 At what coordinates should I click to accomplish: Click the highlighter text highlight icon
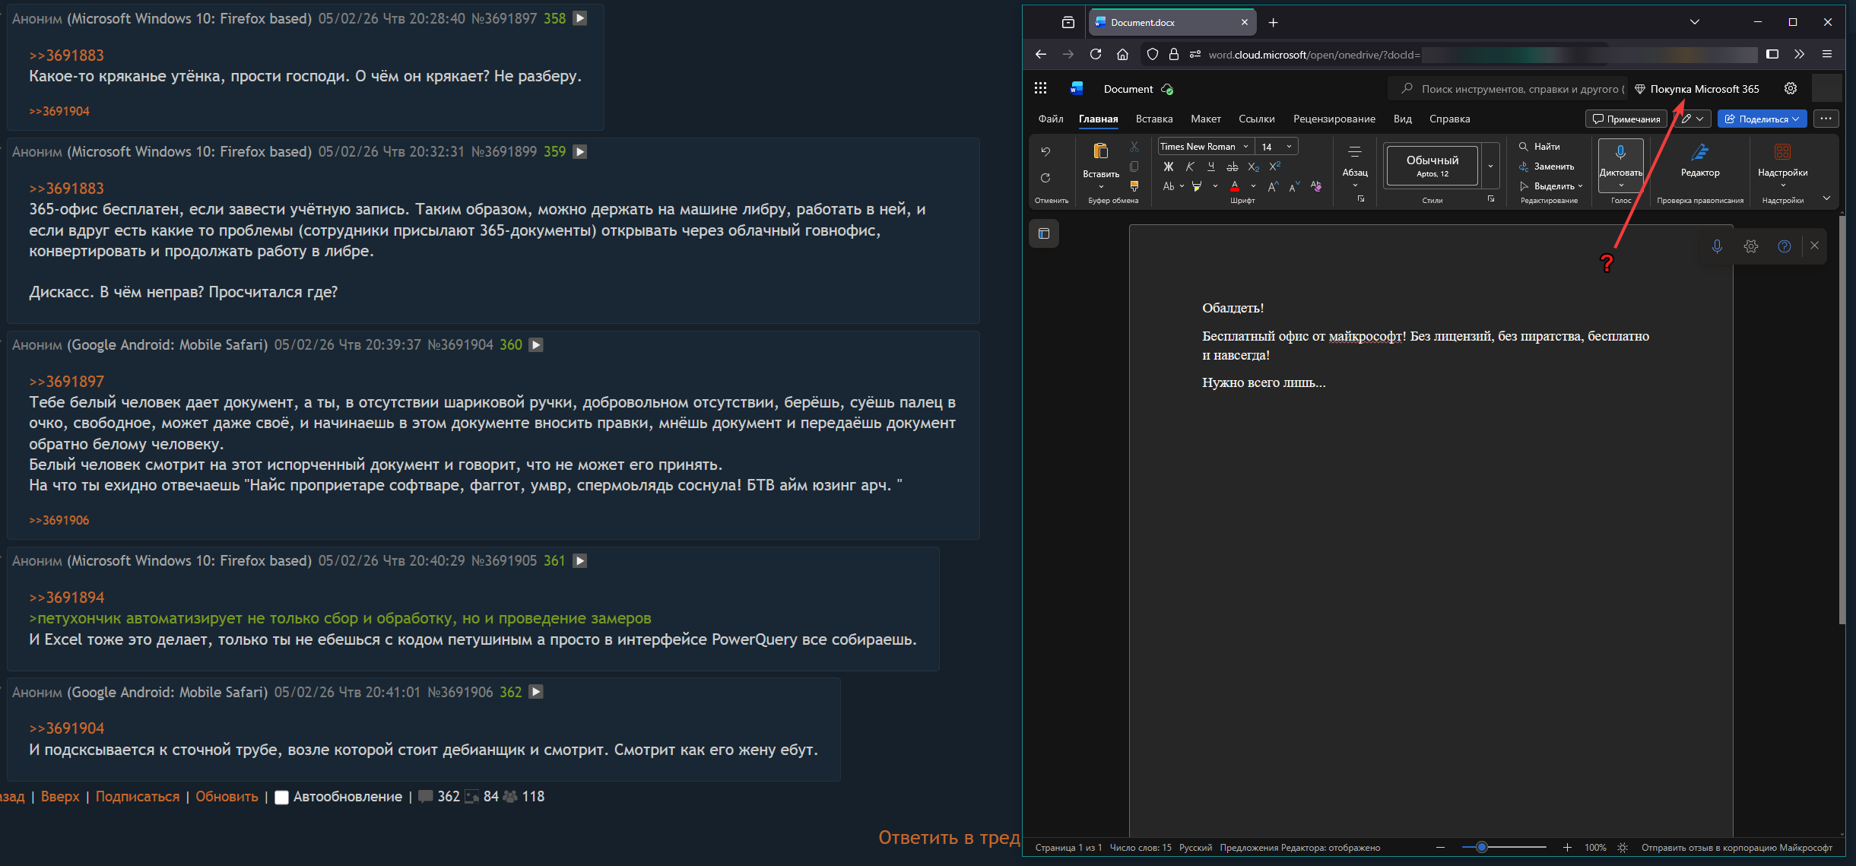1196,186
